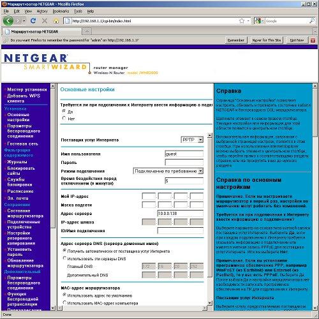Click first octet of Маска подсети
Viewport: 319px width, 319px height.
coord(149,205)
